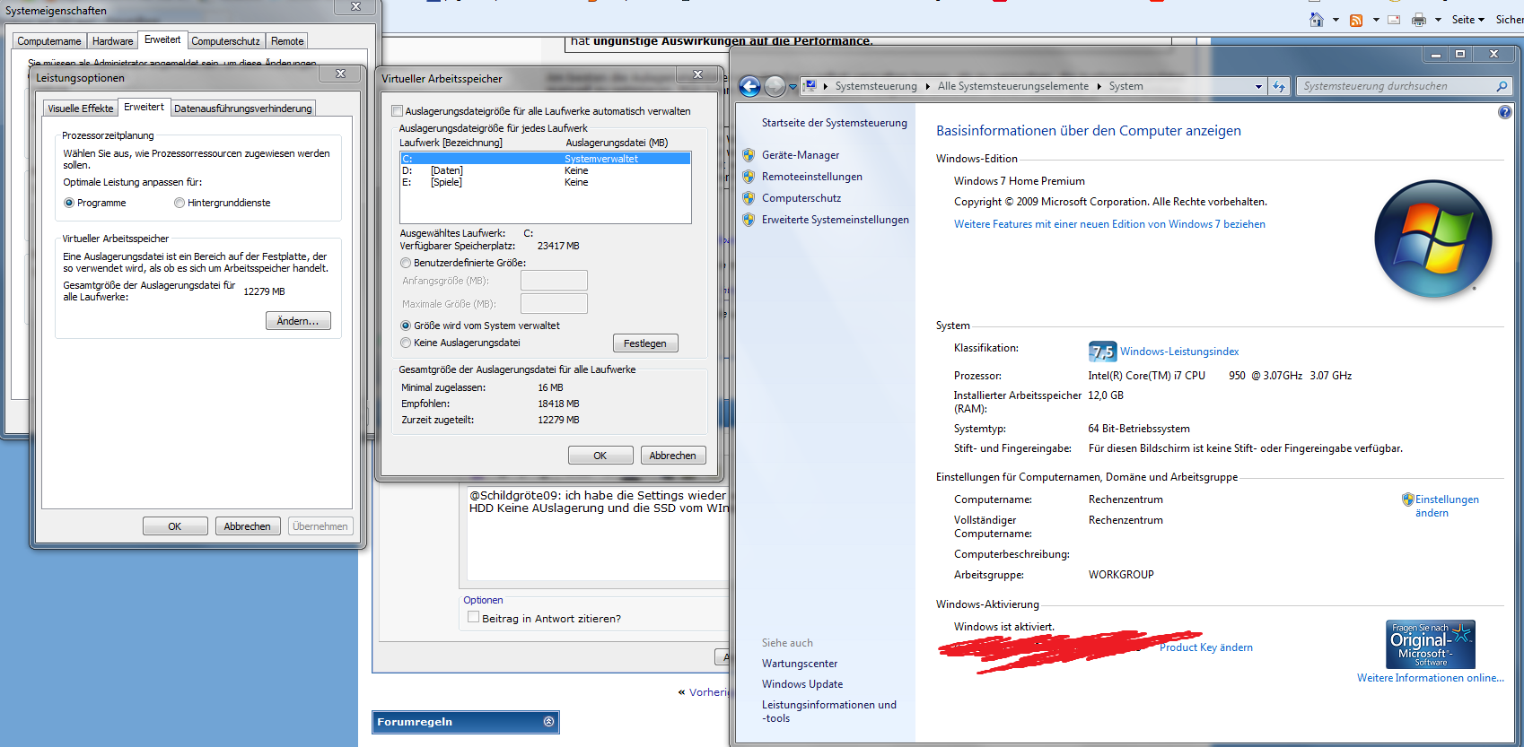Screen dimensions: 1524x747
Task: Click the magnifier icon in Systemsteuerung search
Action: [1502, 86]
